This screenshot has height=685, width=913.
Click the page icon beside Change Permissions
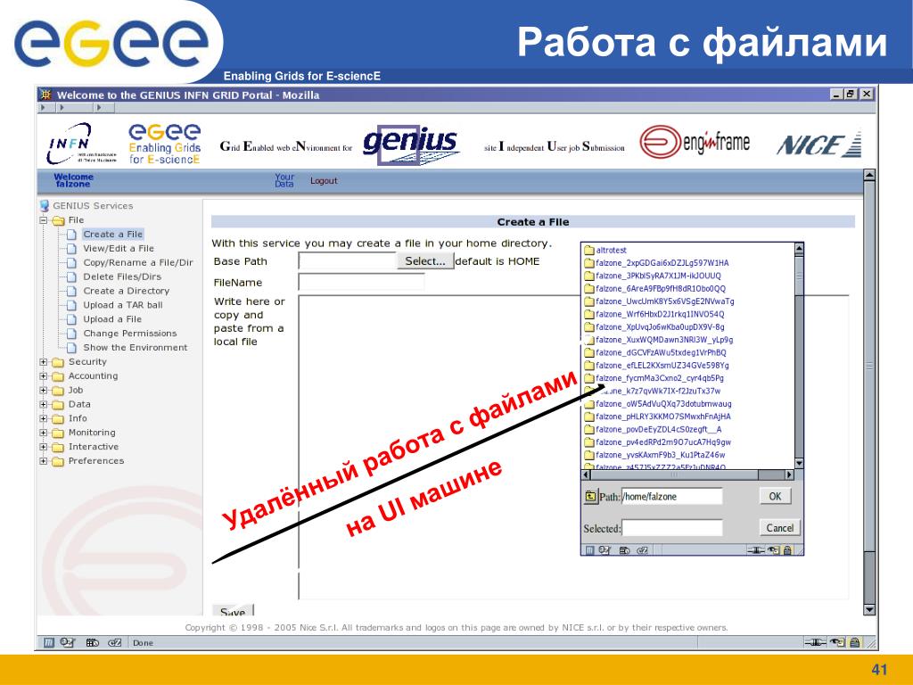[71, 334]
